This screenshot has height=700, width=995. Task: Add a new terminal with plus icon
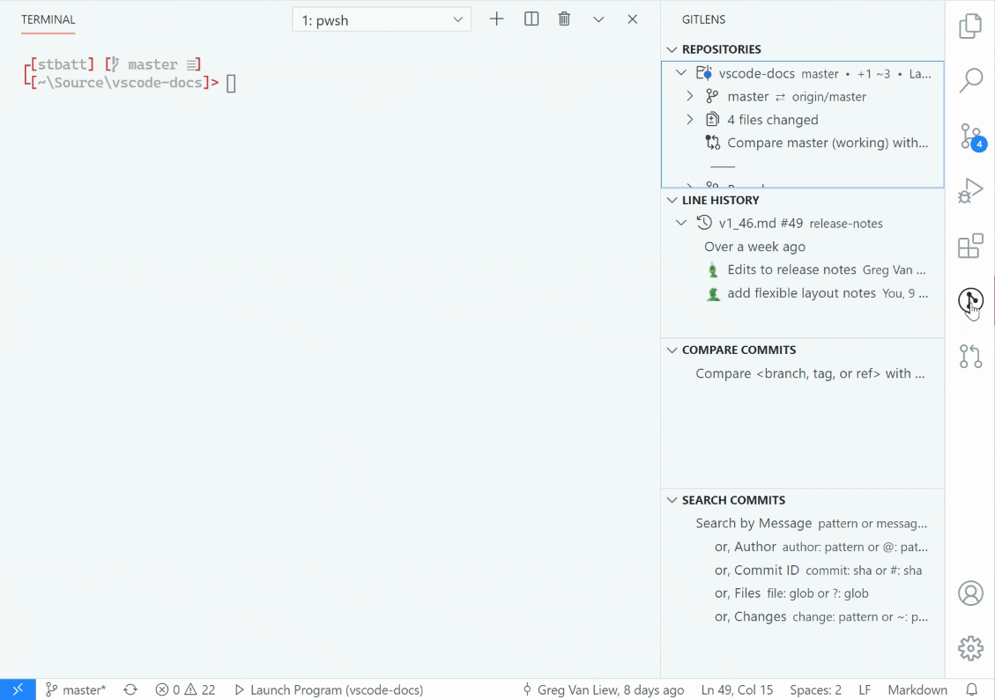click(x=497, y=19)
